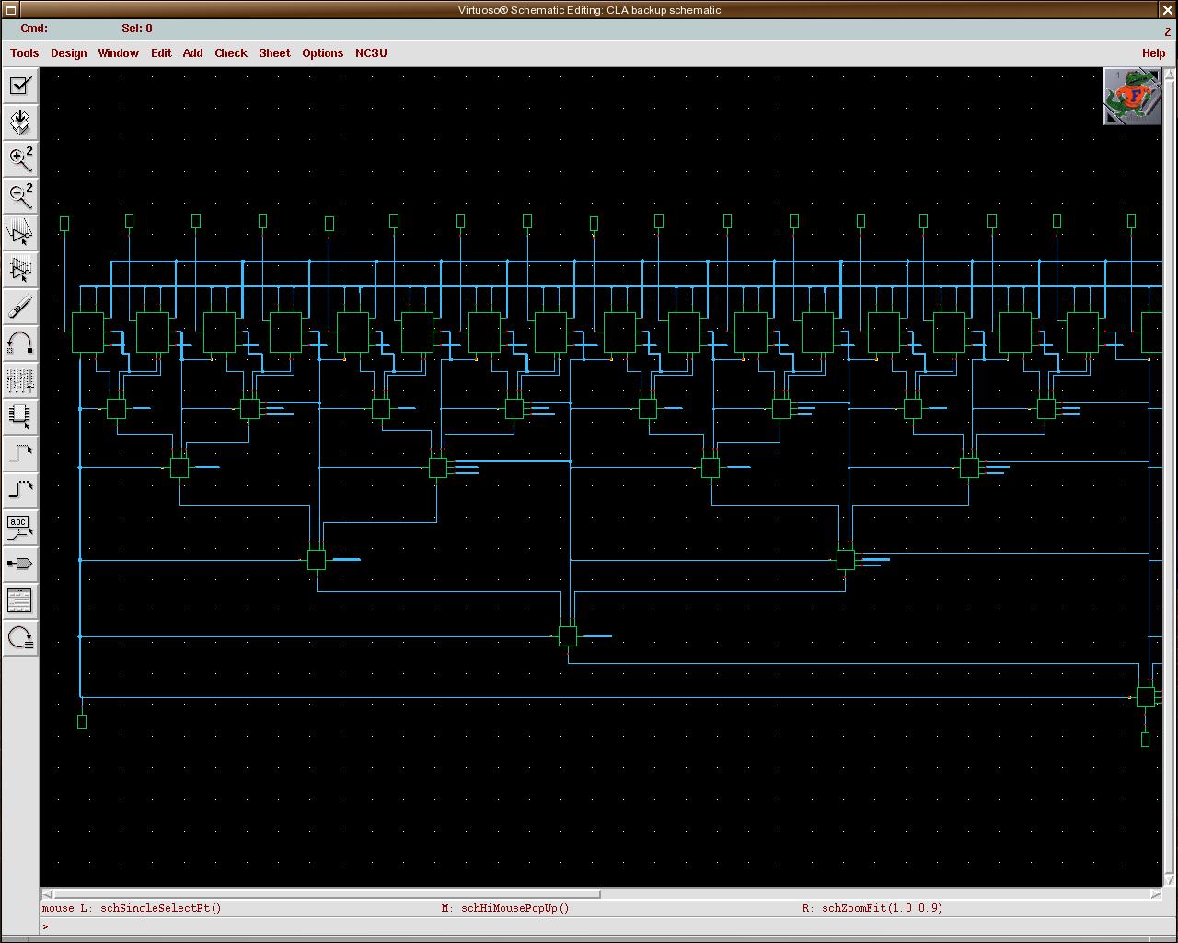Select the Add Pin icon
Image resolution: width=1178 pixels, height=943 pixels.
[20, 564]
